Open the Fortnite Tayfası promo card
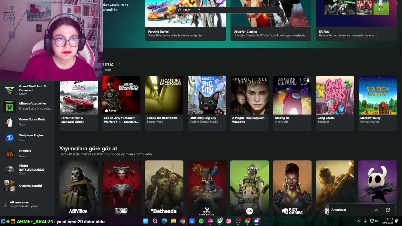 [x=185, y=20]
